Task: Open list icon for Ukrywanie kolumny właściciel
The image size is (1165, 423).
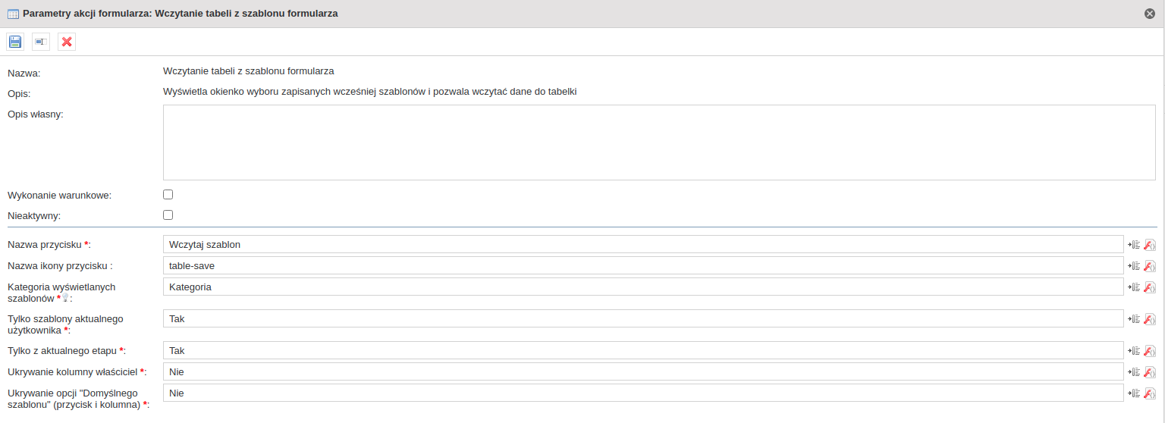Action: point(1135,371)
